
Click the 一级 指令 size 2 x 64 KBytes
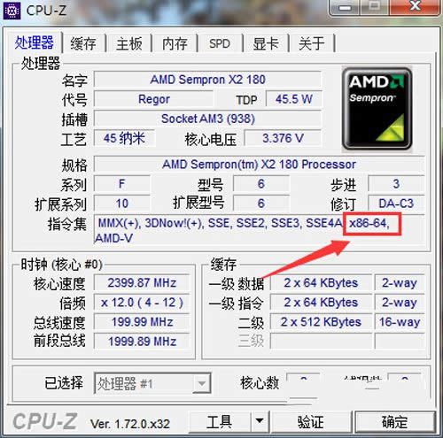coord(321,303)
